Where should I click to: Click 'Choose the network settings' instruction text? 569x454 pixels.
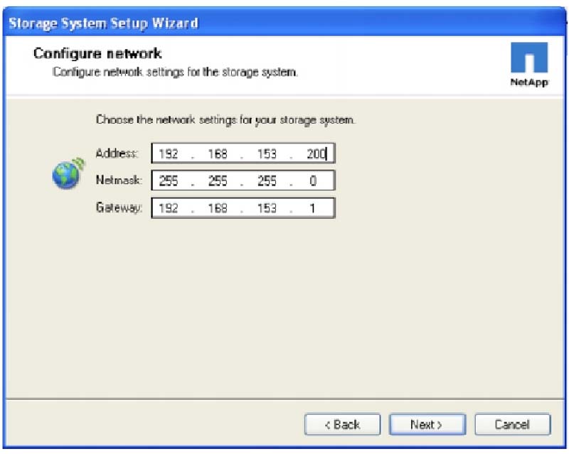[225, 120]
